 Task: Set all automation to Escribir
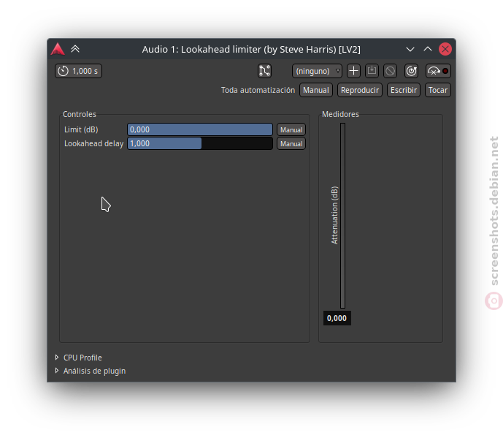[404, 90]
